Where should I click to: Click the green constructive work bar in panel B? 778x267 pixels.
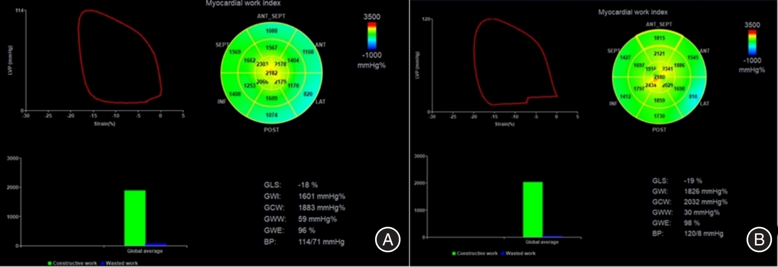pyautogui.click(x=533, y=209)
